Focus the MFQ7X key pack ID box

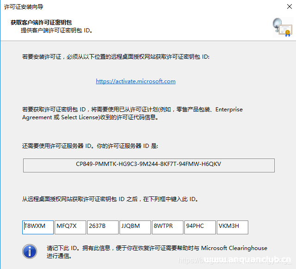[x=70, y=226]
